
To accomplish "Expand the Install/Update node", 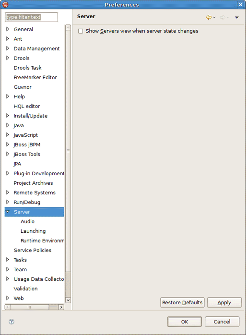I will 8,116.
